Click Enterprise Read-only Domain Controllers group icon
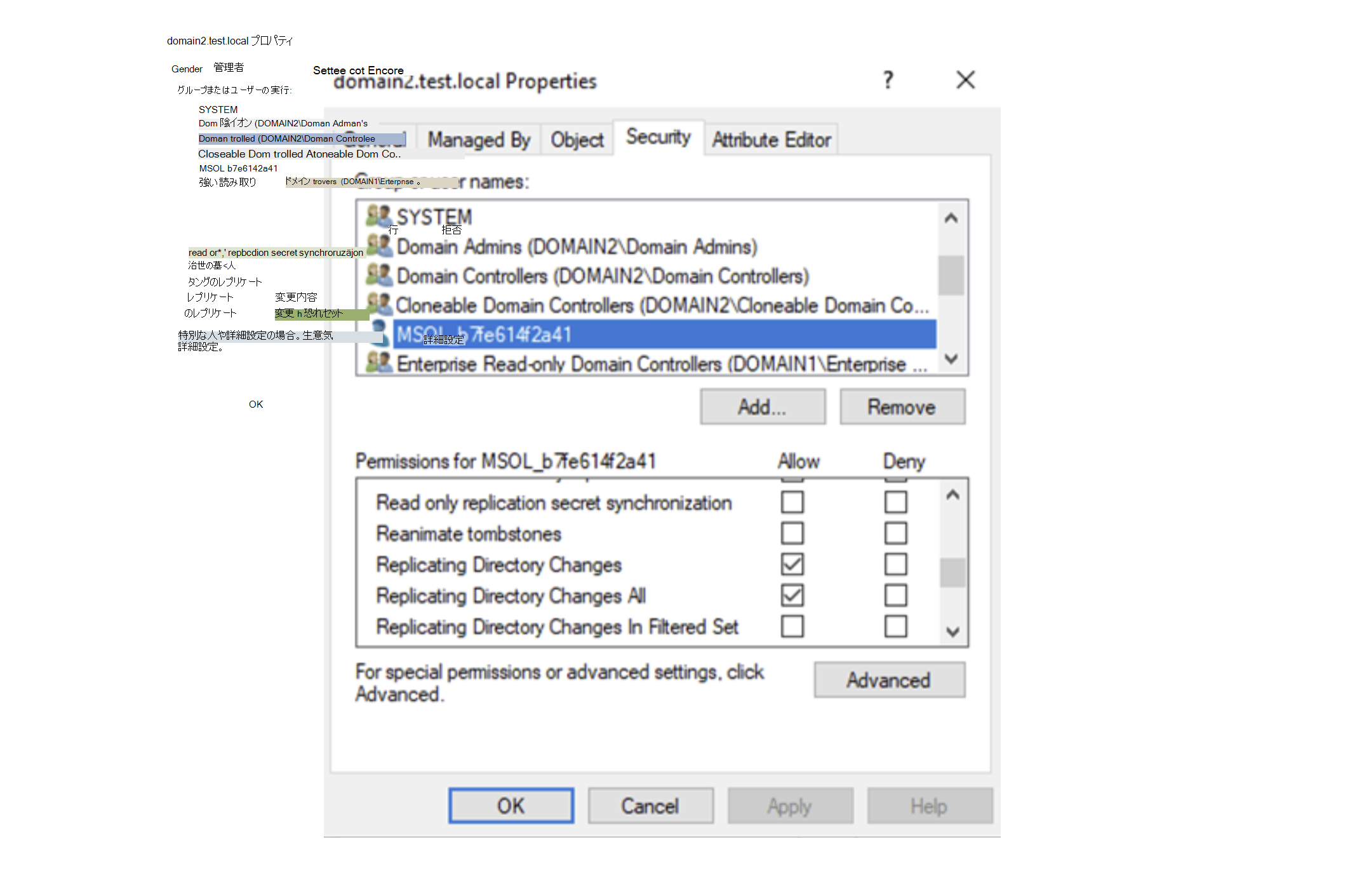 click(379, 363)
